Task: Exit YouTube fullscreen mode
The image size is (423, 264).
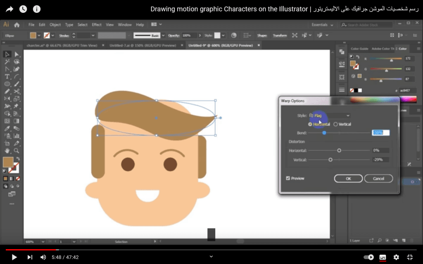Action: [x=410, y=257]
